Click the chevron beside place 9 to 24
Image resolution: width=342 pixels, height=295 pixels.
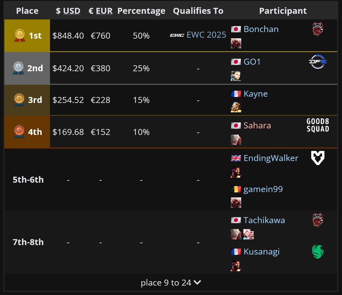(197, 282)
